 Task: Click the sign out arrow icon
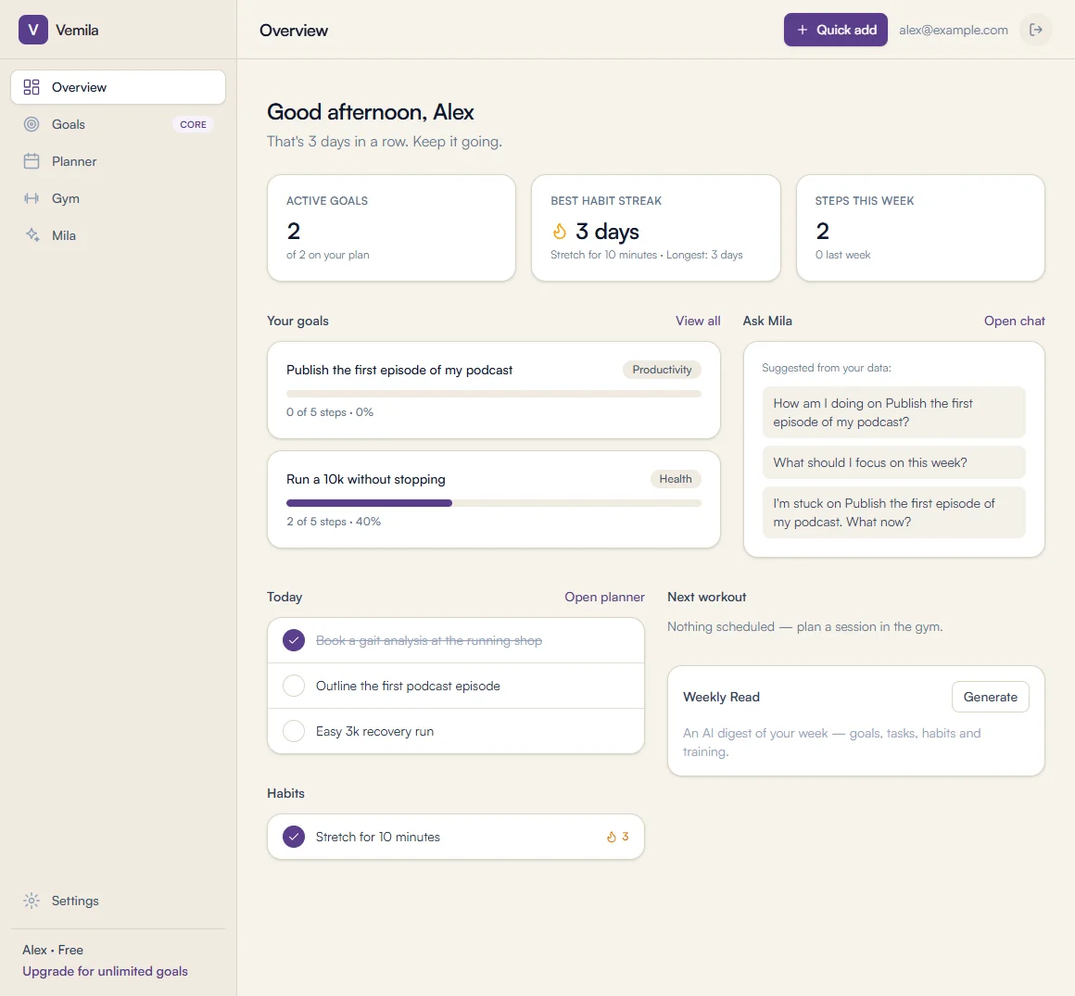(1036, 30)
